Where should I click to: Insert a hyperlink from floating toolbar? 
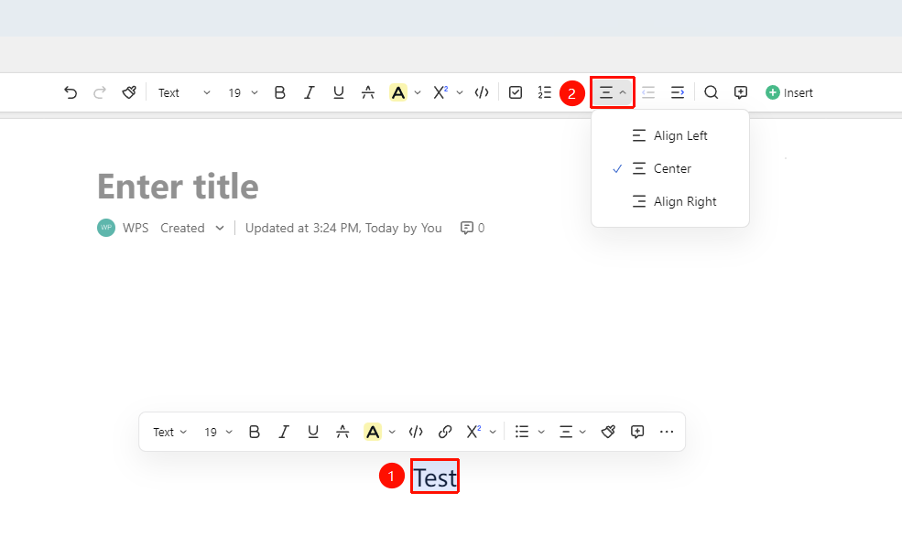[x=445, y=432]
